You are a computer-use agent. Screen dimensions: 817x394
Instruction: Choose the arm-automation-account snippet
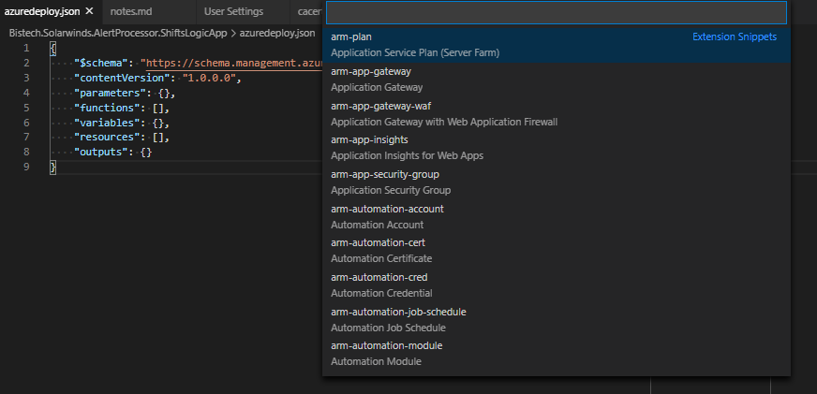point(556,216)
